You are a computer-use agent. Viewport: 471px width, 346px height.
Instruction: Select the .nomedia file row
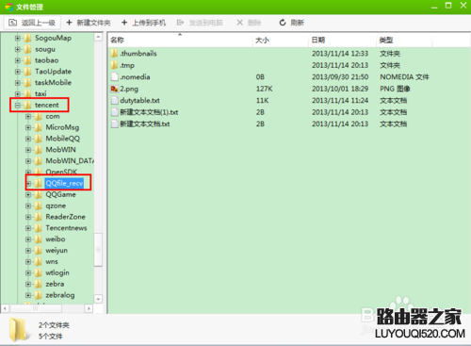coord(135,77)
